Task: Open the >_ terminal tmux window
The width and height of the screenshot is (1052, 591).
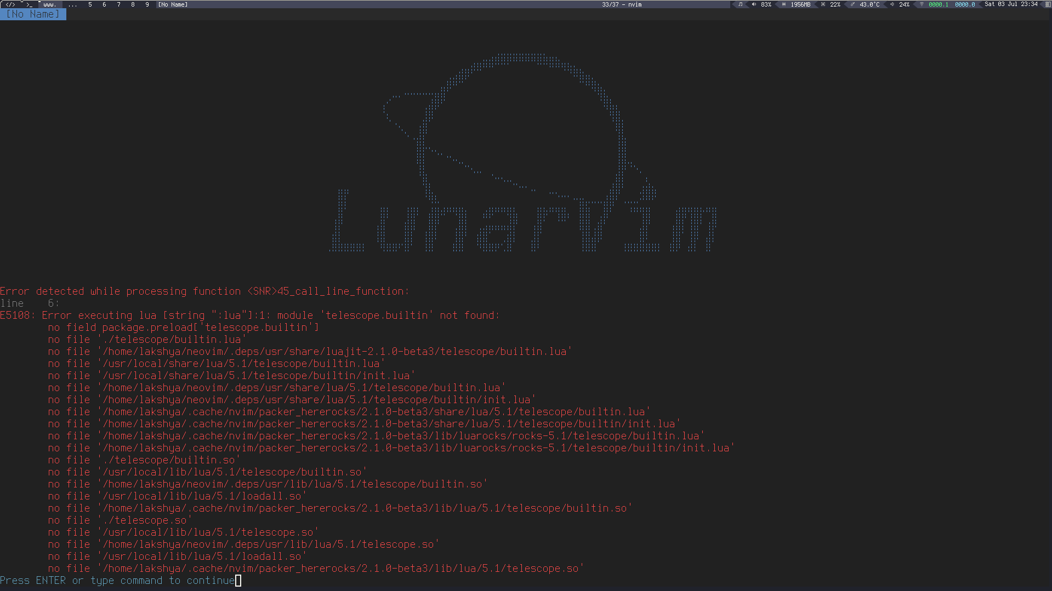Action: [x=30, y=4]
